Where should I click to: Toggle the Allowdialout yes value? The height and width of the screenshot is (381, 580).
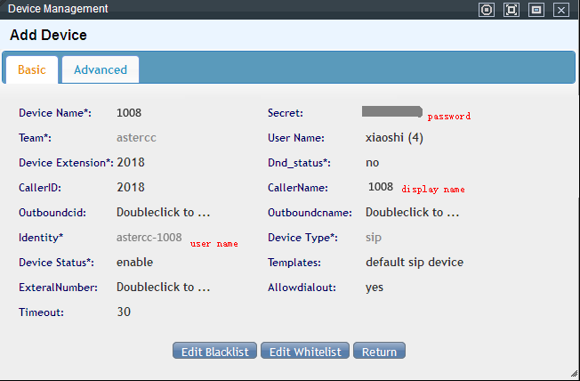(x=375, y=288)
